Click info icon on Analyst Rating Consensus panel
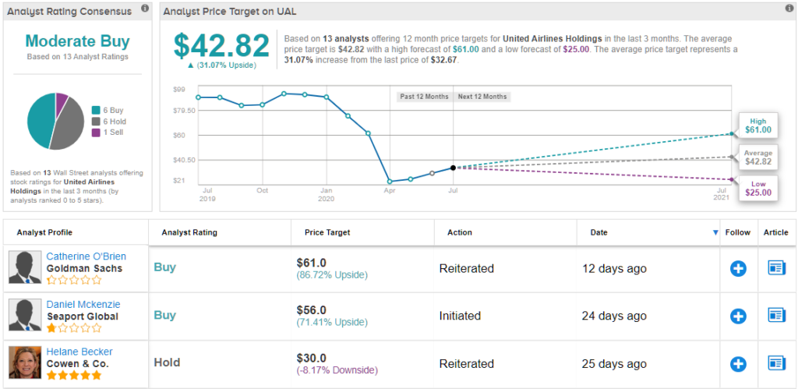Screen dimensions: 798x389 145,9
